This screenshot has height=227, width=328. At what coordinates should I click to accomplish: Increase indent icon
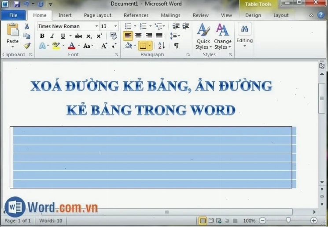click(185, 26)
